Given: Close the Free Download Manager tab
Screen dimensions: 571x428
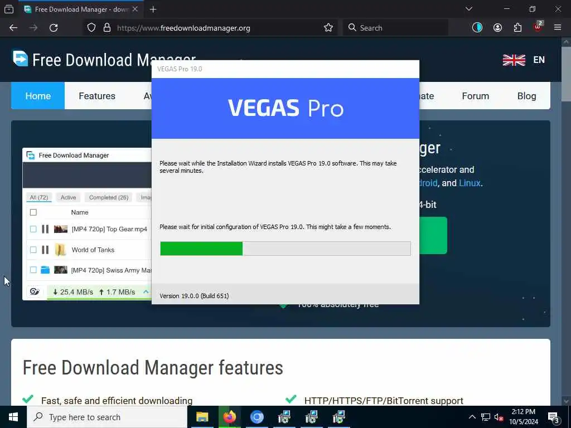Looking at the screenshot, I should point(135,9).
